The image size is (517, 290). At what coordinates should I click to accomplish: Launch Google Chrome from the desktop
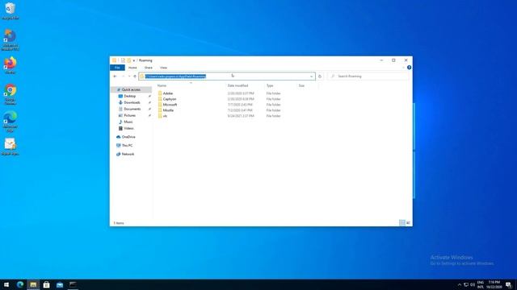pyautogui.click(x=11, y=94)
